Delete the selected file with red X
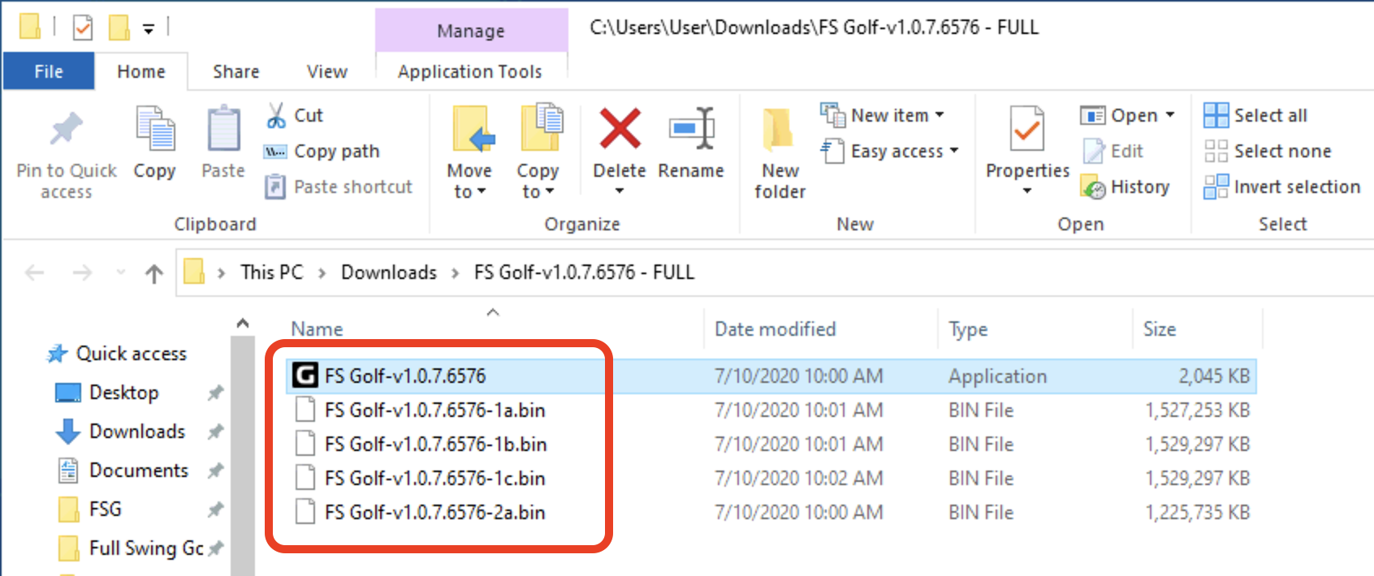The image size is (1374, 576). click(x=620, y=129)
